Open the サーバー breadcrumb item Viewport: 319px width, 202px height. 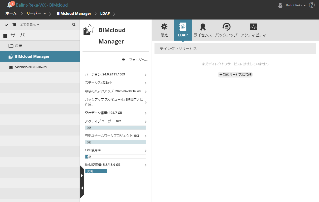pyautogui.click(x=34, y=13)
